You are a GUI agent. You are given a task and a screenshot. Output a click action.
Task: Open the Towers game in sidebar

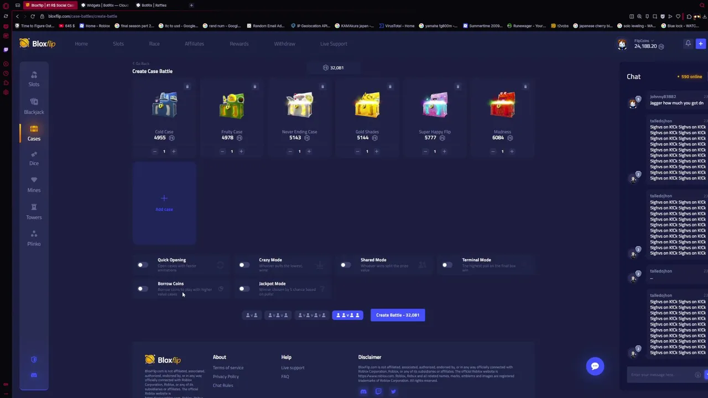pyautogui.click(x=34, y=212)
